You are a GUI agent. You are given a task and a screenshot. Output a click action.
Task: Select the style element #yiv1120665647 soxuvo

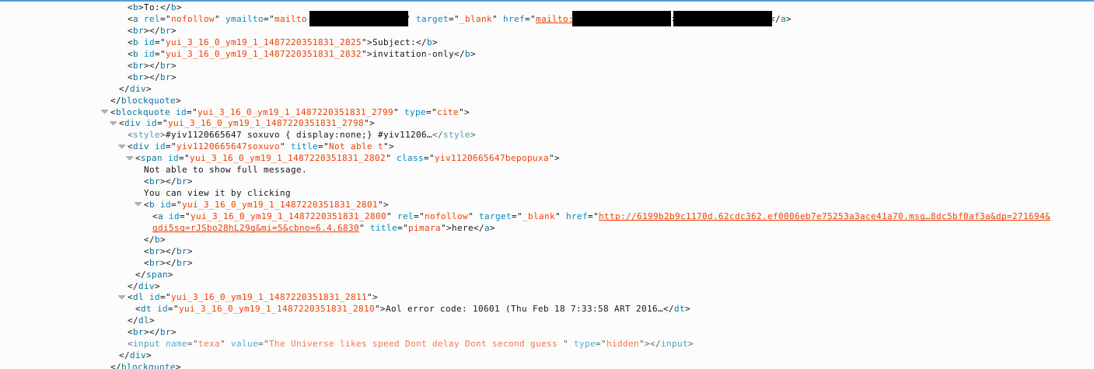coord(301,134)
